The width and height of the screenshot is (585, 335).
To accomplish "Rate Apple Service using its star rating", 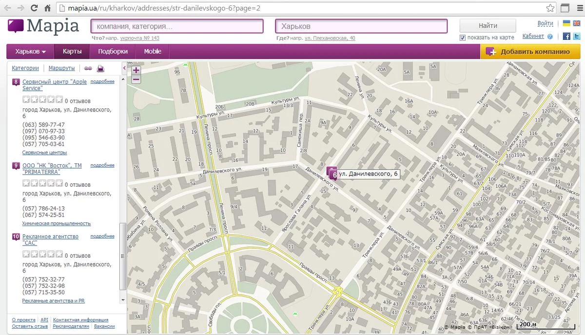I will tap(42, 100).
